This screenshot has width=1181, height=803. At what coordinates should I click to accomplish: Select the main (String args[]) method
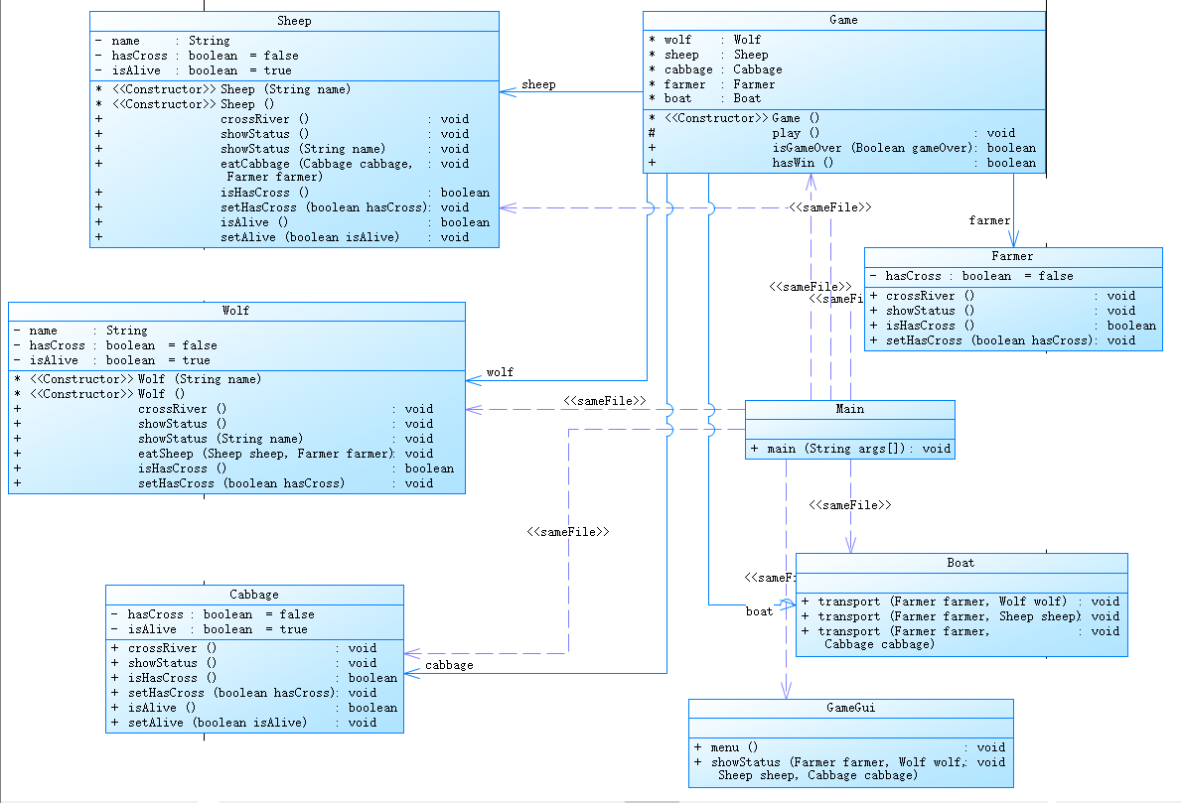click(850, 449)
